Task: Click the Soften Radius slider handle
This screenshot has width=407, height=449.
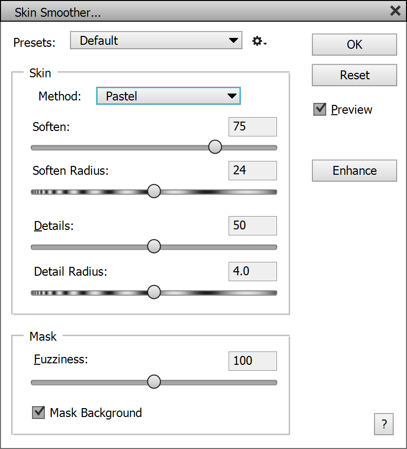Action: [154, 192]
